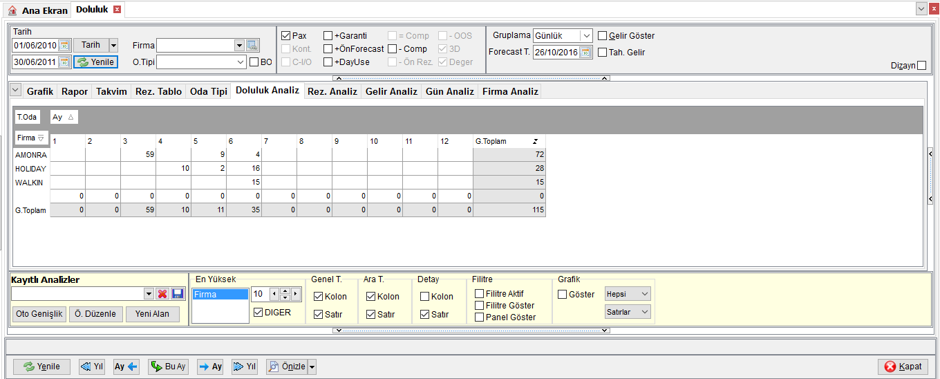The width and height of the screenshot is (940, 379).
Task: Switch to the Rez. Tablo tab
Action: coord(158,91)
